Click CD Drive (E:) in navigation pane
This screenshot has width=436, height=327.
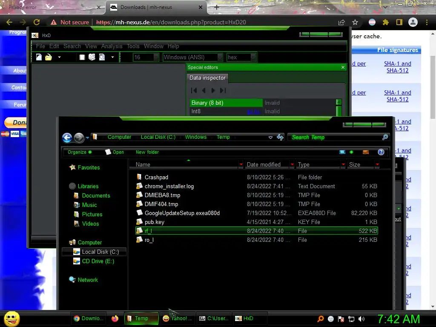[x=98, y=261]
